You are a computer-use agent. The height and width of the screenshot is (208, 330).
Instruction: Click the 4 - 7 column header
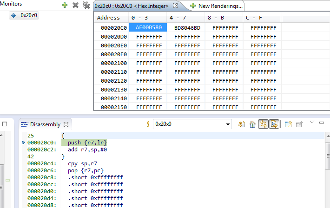pos(178,18)
